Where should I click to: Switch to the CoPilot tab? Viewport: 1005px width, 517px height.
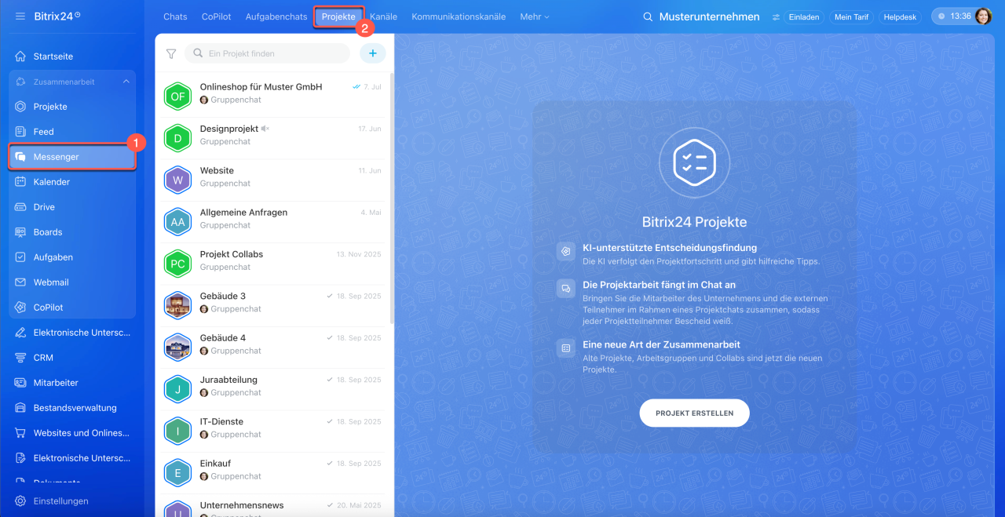coord(216,16)
